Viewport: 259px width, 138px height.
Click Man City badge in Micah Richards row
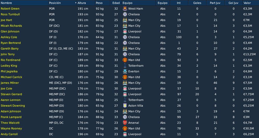click(125, 26)
